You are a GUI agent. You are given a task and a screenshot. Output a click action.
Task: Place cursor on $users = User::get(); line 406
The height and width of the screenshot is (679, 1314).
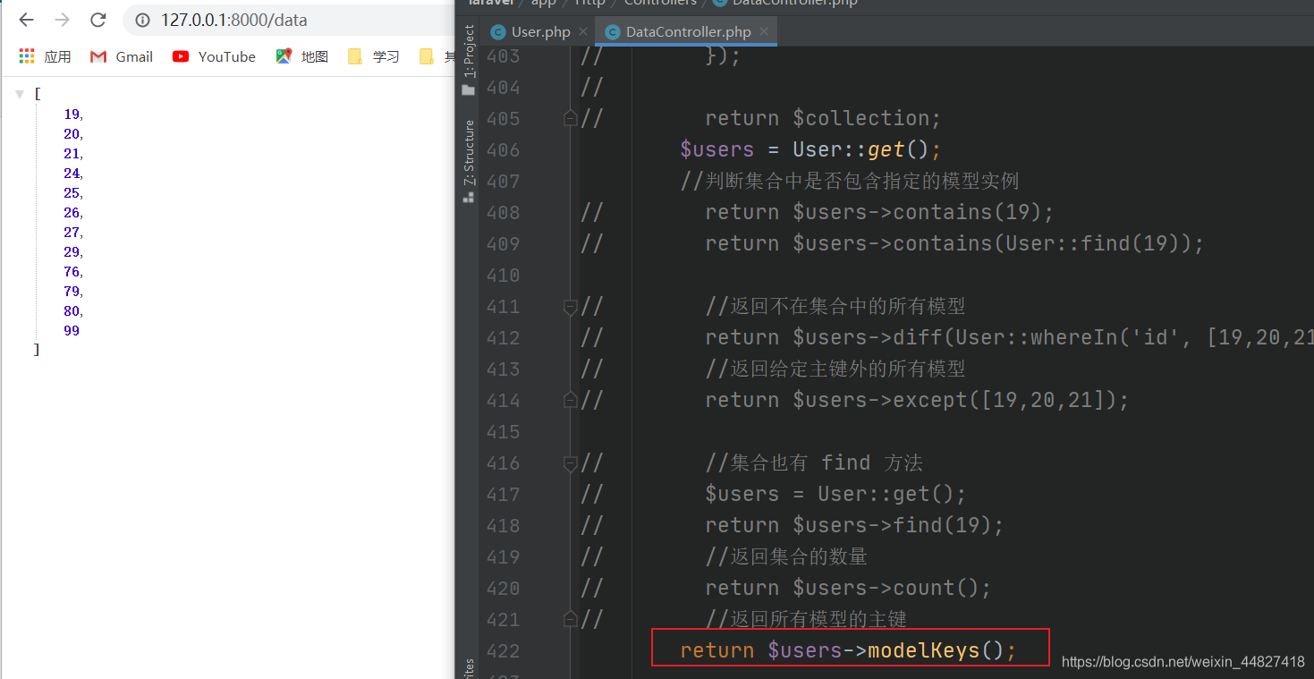810,149
